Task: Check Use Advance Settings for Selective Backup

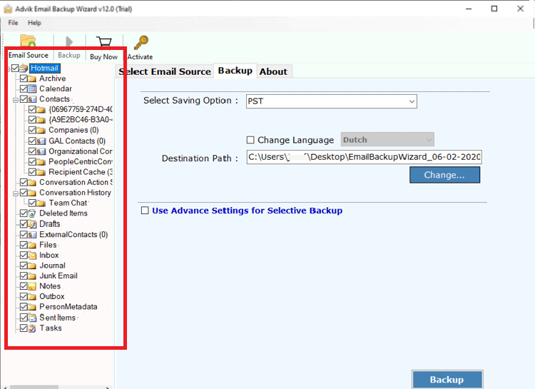Action: (x=145, y=211)
